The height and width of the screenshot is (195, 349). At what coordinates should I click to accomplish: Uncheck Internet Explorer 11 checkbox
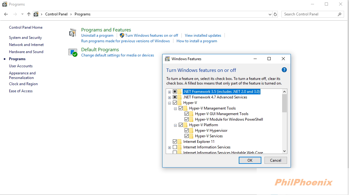175,142
